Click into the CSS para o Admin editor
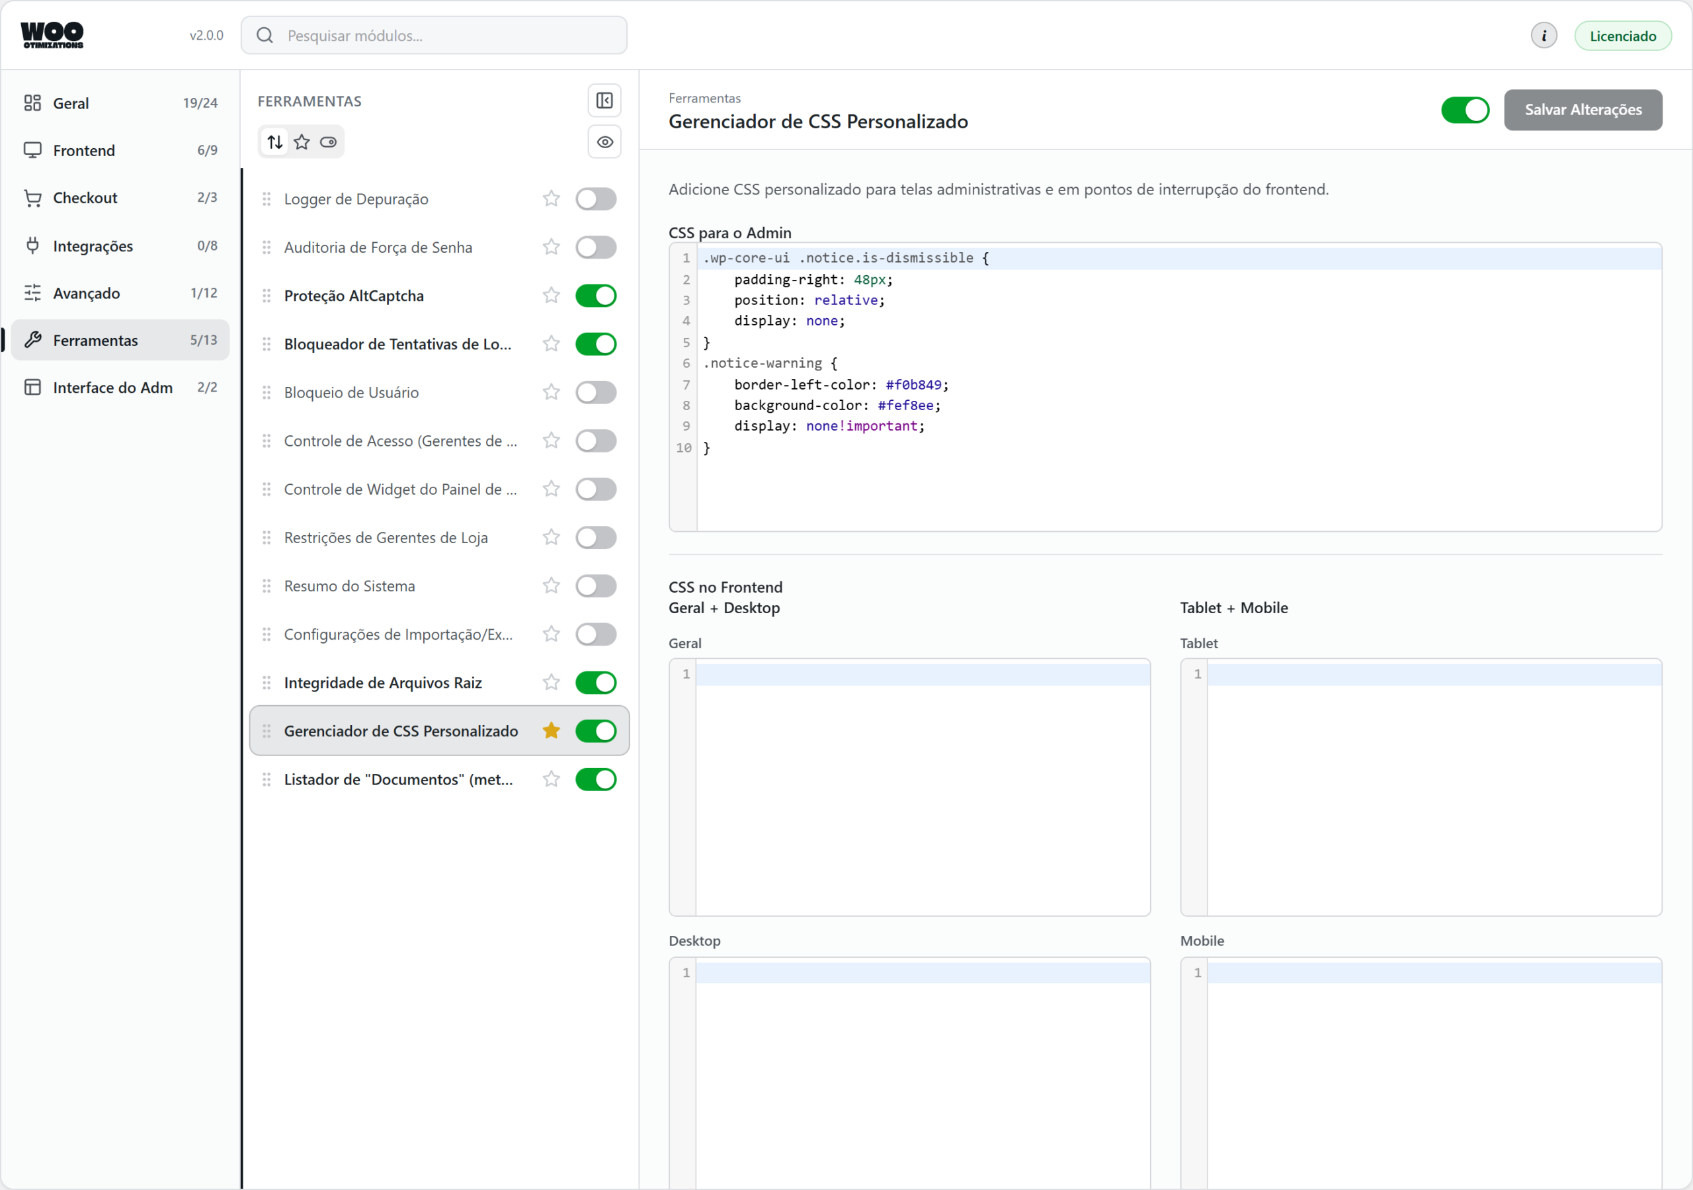The image size is (1693, 1190). coord(1165,388)
